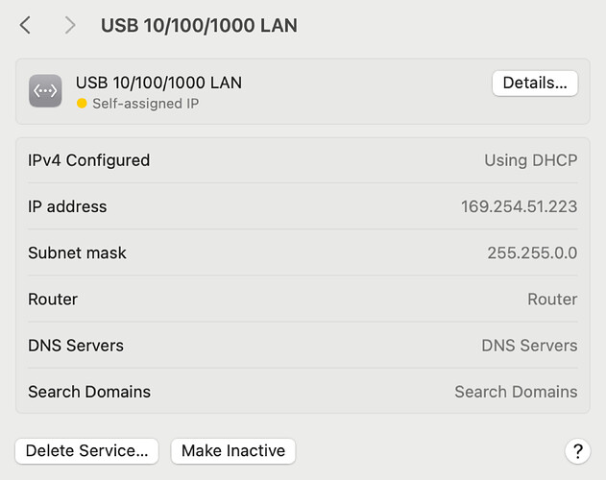
Task: Click the yellow status dot indicator
Action: point(82,104)
